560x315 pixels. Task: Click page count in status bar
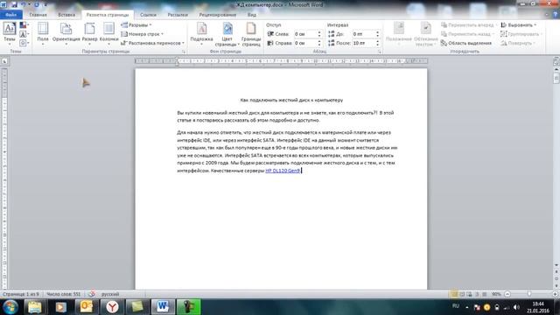point(21,294)
